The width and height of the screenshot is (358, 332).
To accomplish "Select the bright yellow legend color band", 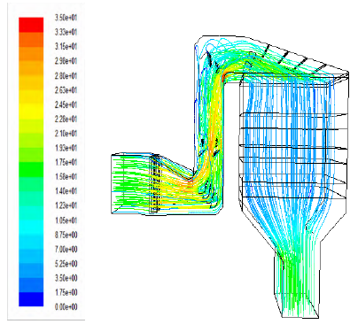I will tap(31, 112).
